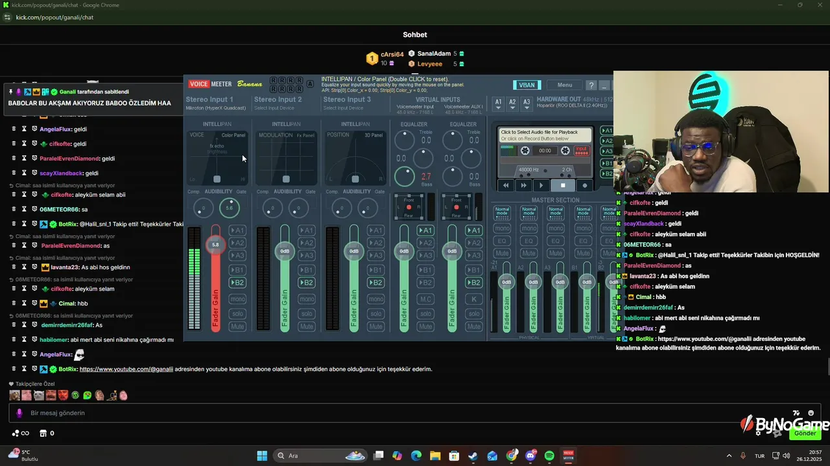Open the emoji picker in the chat box
Image resolution: width=830 pixels, height=466 pixels.
click(811, 413)
